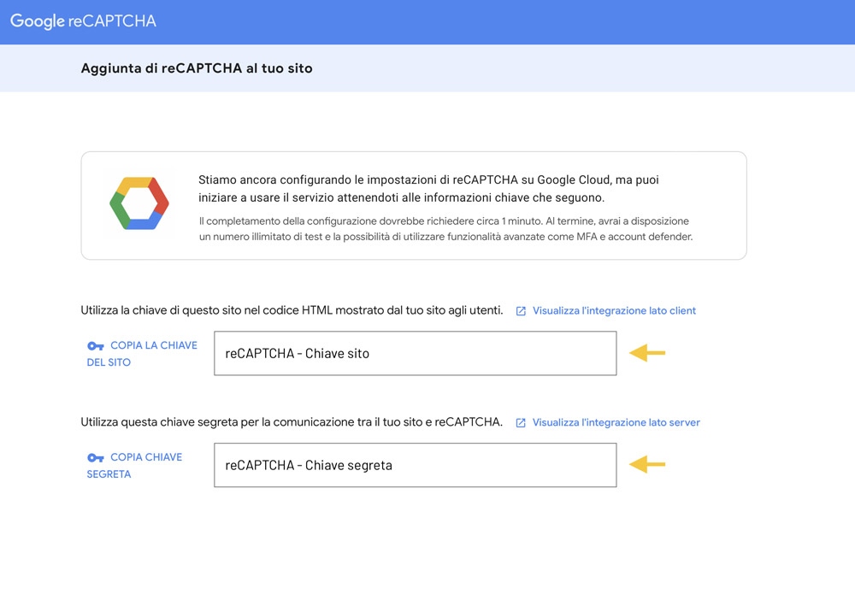Open Visualizza l'integrazione lato server link
855x606 pixels.
coord(616,422)
